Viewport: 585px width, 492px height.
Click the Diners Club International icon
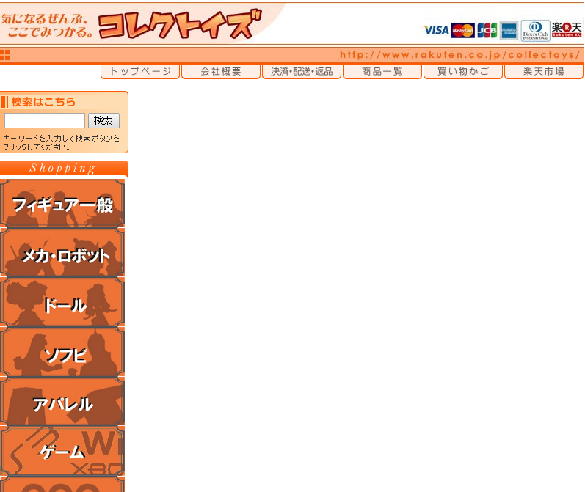(535, 30)
